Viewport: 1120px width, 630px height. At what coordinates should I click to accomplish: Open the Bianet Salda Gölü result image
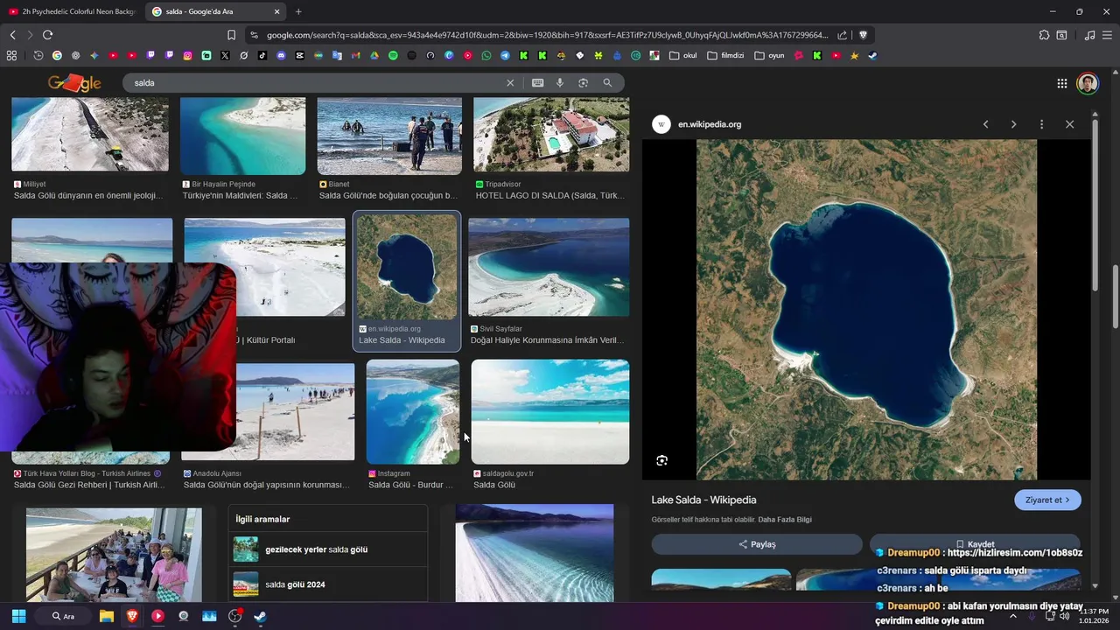(389, 136)
